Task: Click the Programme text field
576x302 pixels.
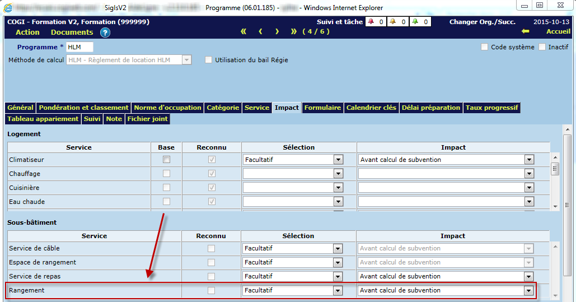Action: point(79,47)
